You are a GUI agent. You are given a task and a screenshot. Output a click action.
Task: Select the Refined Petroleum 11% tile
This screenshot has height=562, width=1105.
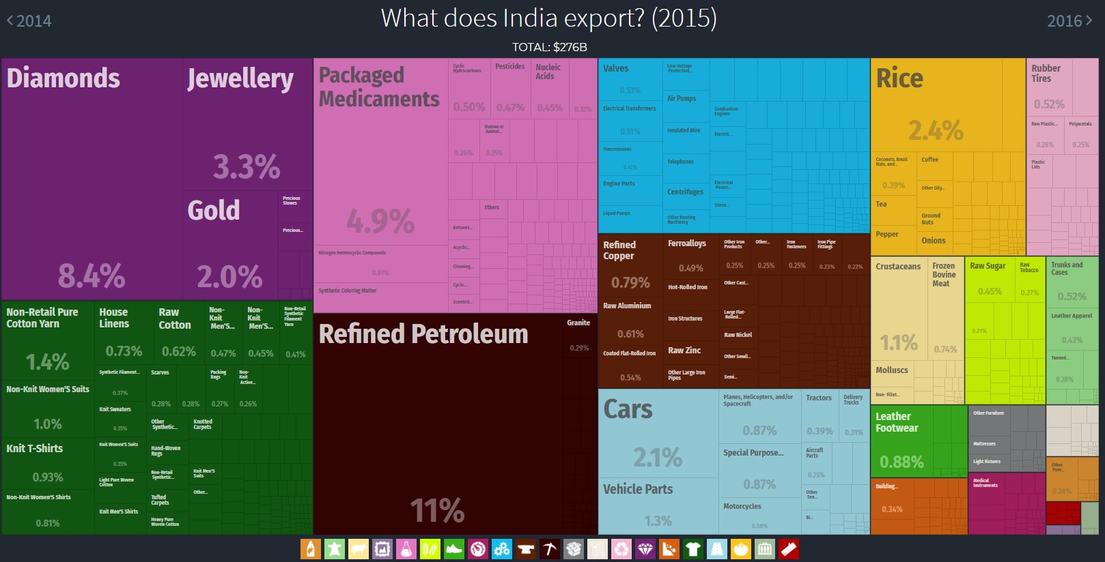438,424
